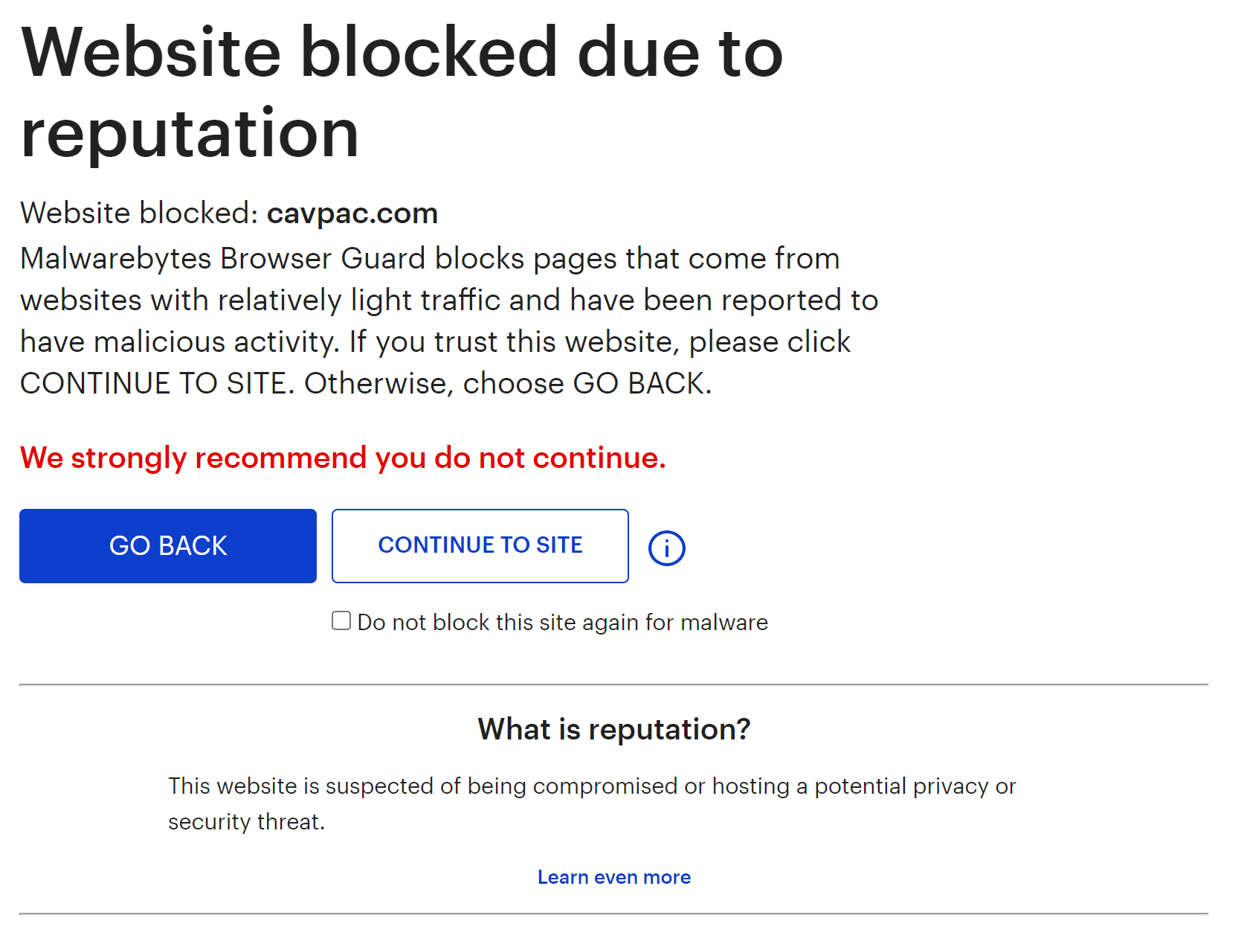Click the Do not block this site label
Screen dimensions: 1244x950
click(562, 622)
